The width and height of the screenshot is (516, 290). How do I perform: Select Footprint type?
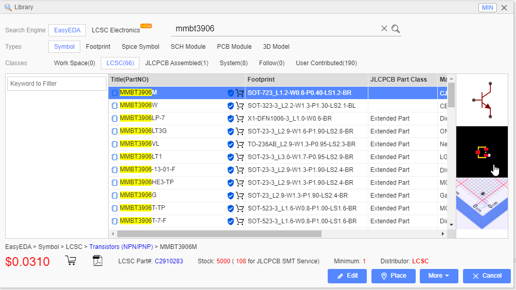click(98, 47)
